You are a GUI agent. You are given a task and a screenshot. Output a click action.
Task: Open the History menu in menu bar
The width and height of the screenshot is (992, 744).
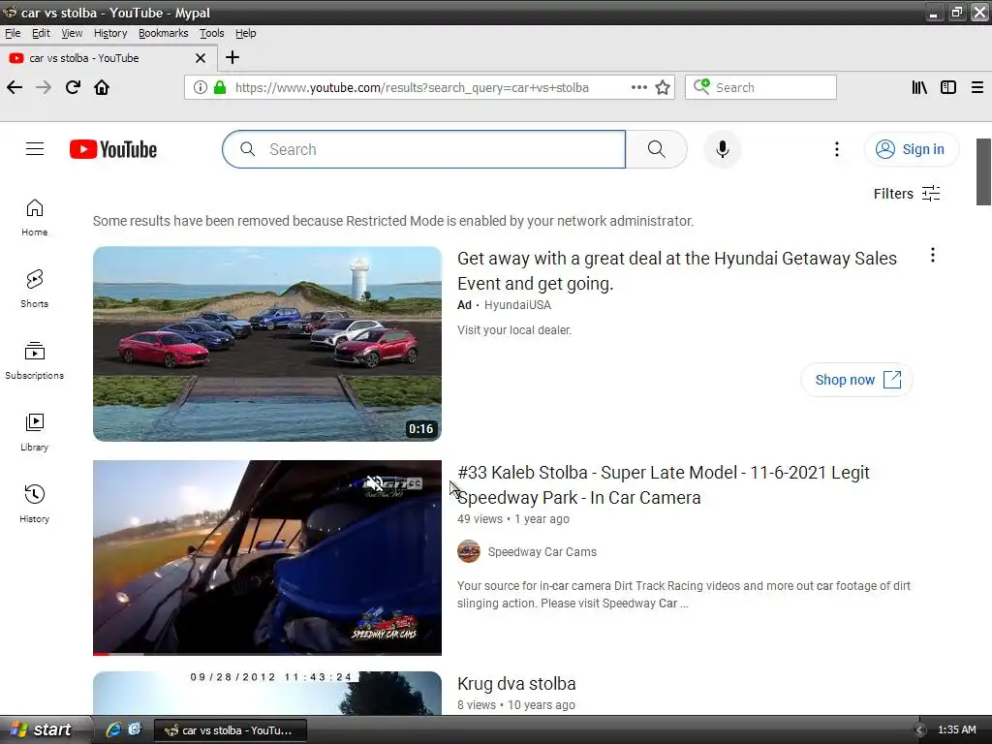click(110, 33)
